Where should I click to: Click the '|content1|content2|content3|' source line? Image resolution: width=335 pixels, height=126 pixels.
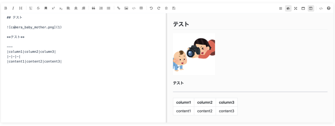pyautogui.click(x=34, y=61)
